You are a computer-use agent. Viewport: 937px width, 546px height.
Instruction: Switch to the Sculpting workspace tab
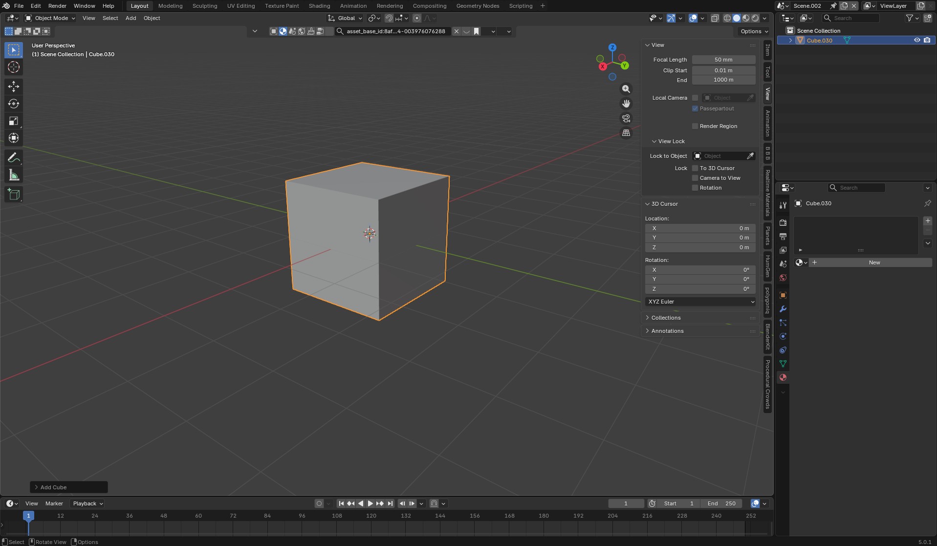pos(204,6)
